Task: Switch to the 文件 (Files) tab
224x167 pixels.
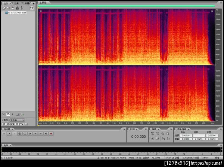Action: [6, 3]
